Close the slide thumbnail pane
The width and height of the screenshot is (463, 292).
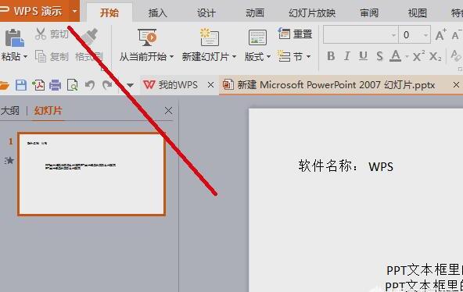coord(169,111)
